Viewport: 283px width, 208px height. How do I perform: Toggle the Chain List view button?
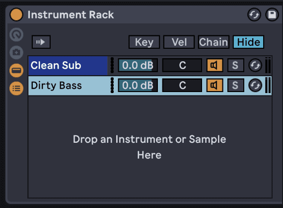tap(16, 89)
